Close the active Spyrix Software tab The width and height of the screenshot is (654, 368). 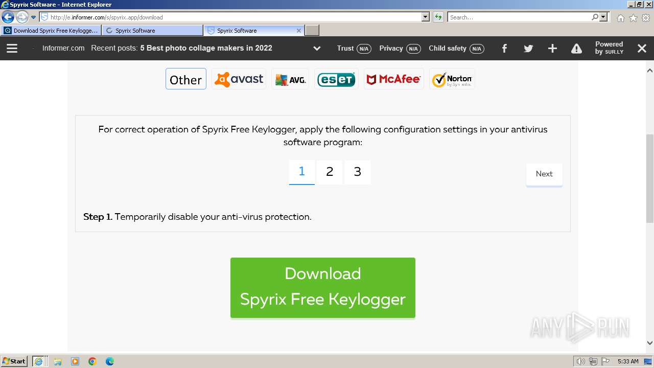(x=299, y=31)
